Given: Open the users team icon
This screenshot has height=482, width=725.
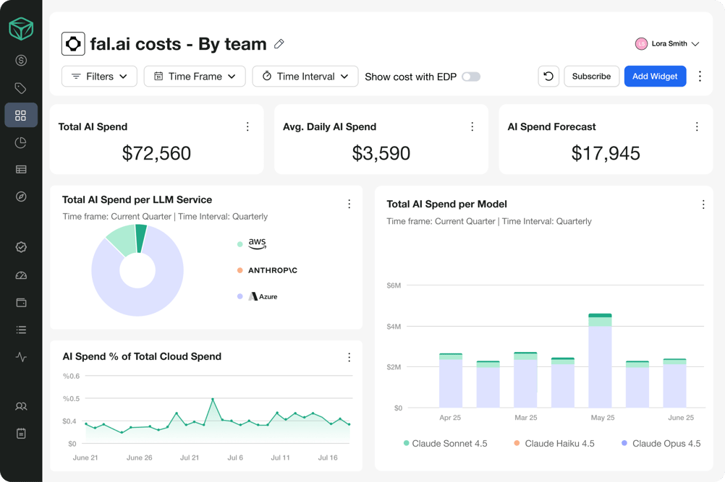Looking at the screenshot, I should 21,406.
